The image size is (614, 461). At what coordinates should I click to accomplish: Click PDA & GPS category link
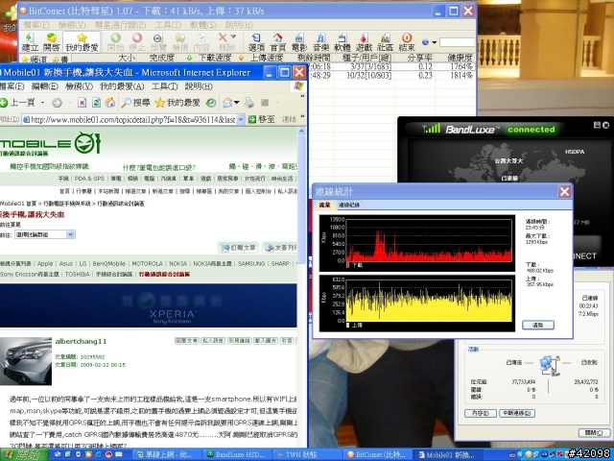89,179
